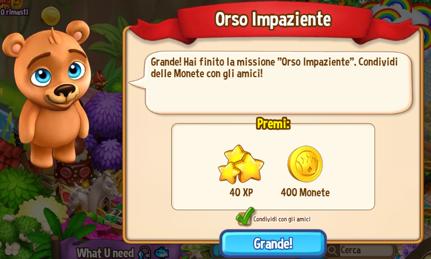
Task: Click the gold coin icon above the bear
Action: (x=51, y=16)
